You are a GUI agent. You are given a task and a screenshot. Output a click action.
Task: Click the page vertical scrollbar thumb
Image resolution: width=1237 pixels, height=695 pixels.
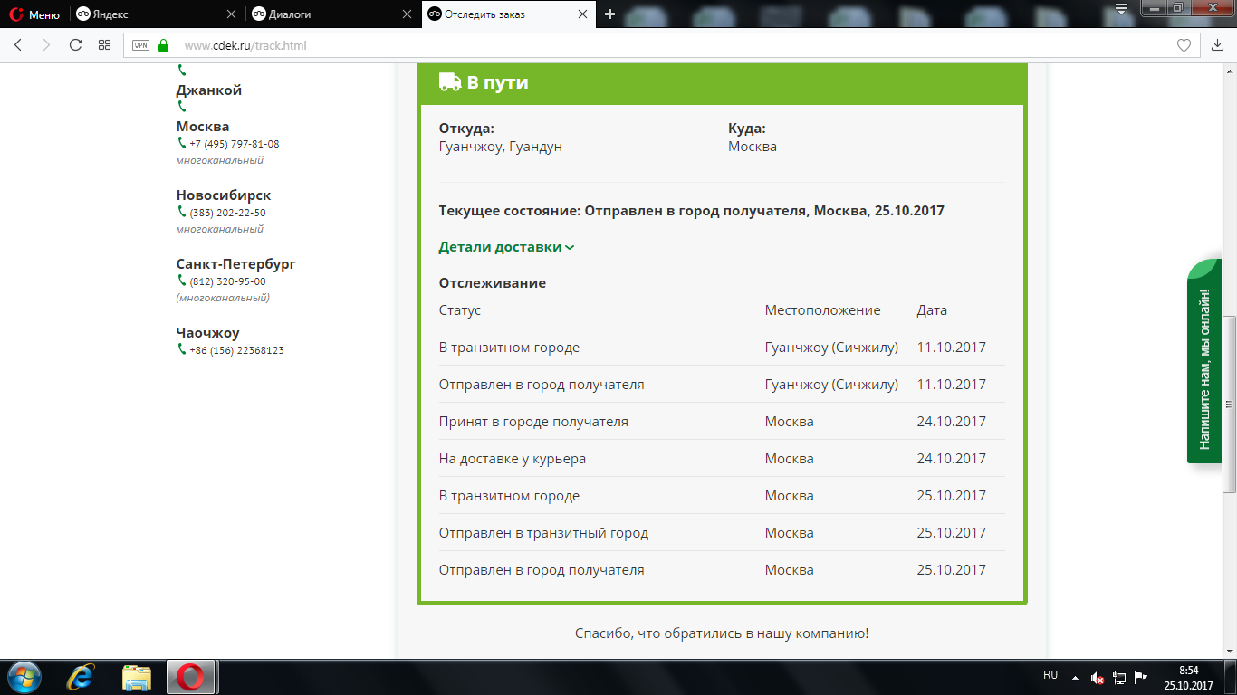click(1229, 404)
